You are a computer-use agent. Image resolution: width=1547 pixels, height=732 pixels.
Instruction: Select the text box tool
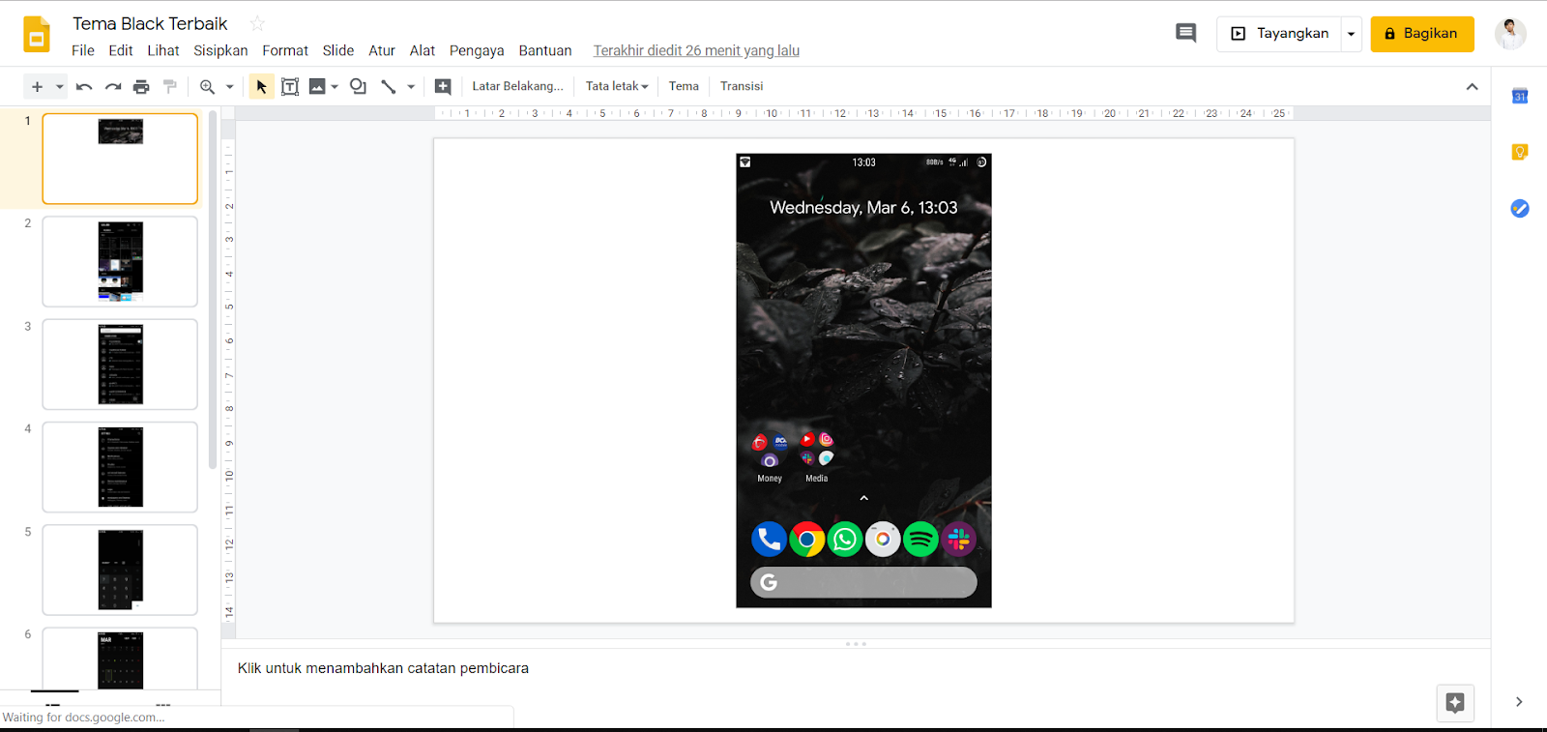click(289, 87)
